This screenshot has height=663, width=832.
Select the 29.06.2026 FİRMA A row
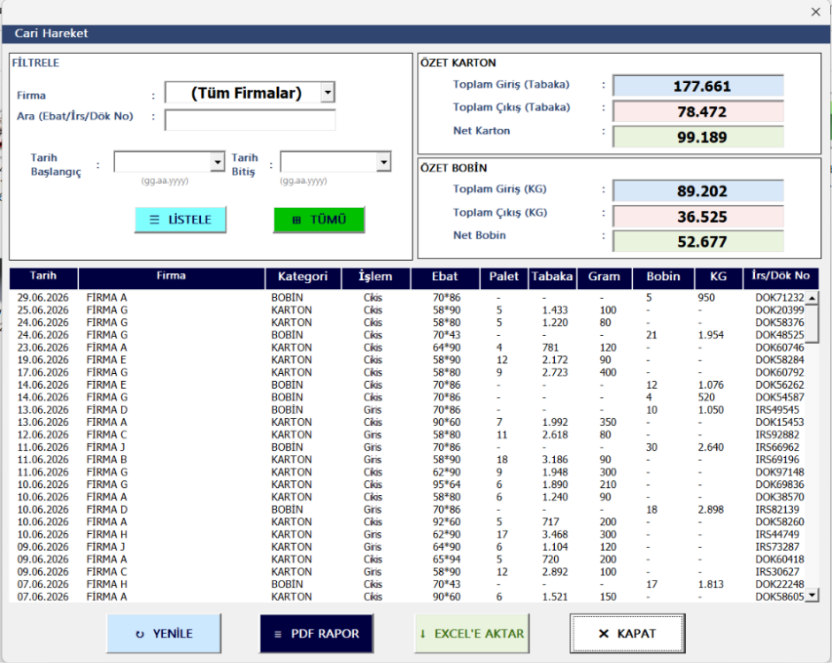click(x=407, y=297)
